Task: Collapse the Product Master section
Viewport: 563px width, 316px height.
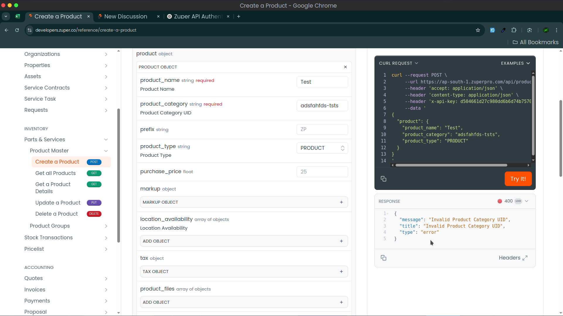Action: tap(106, 151)
